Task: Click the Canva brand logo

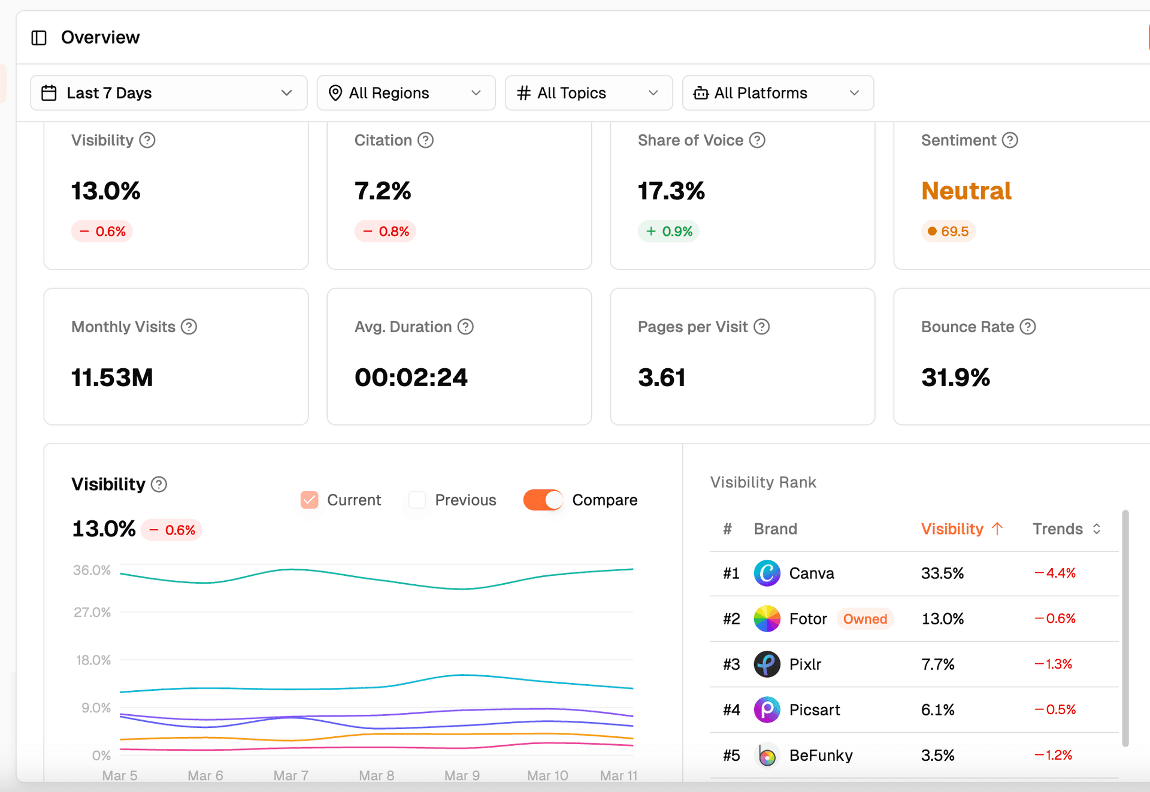Action: click(x=767, y=573)
